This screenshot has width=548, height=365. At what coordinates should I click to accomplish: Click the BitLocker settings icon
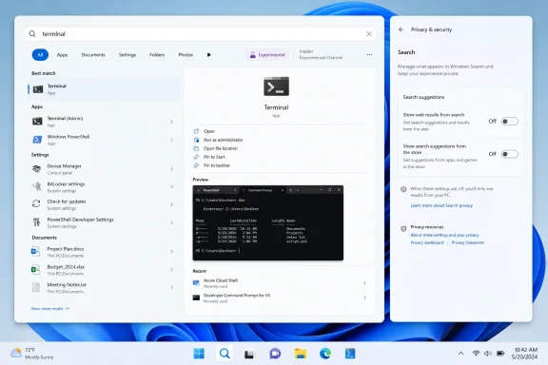[x=36, y=187]
